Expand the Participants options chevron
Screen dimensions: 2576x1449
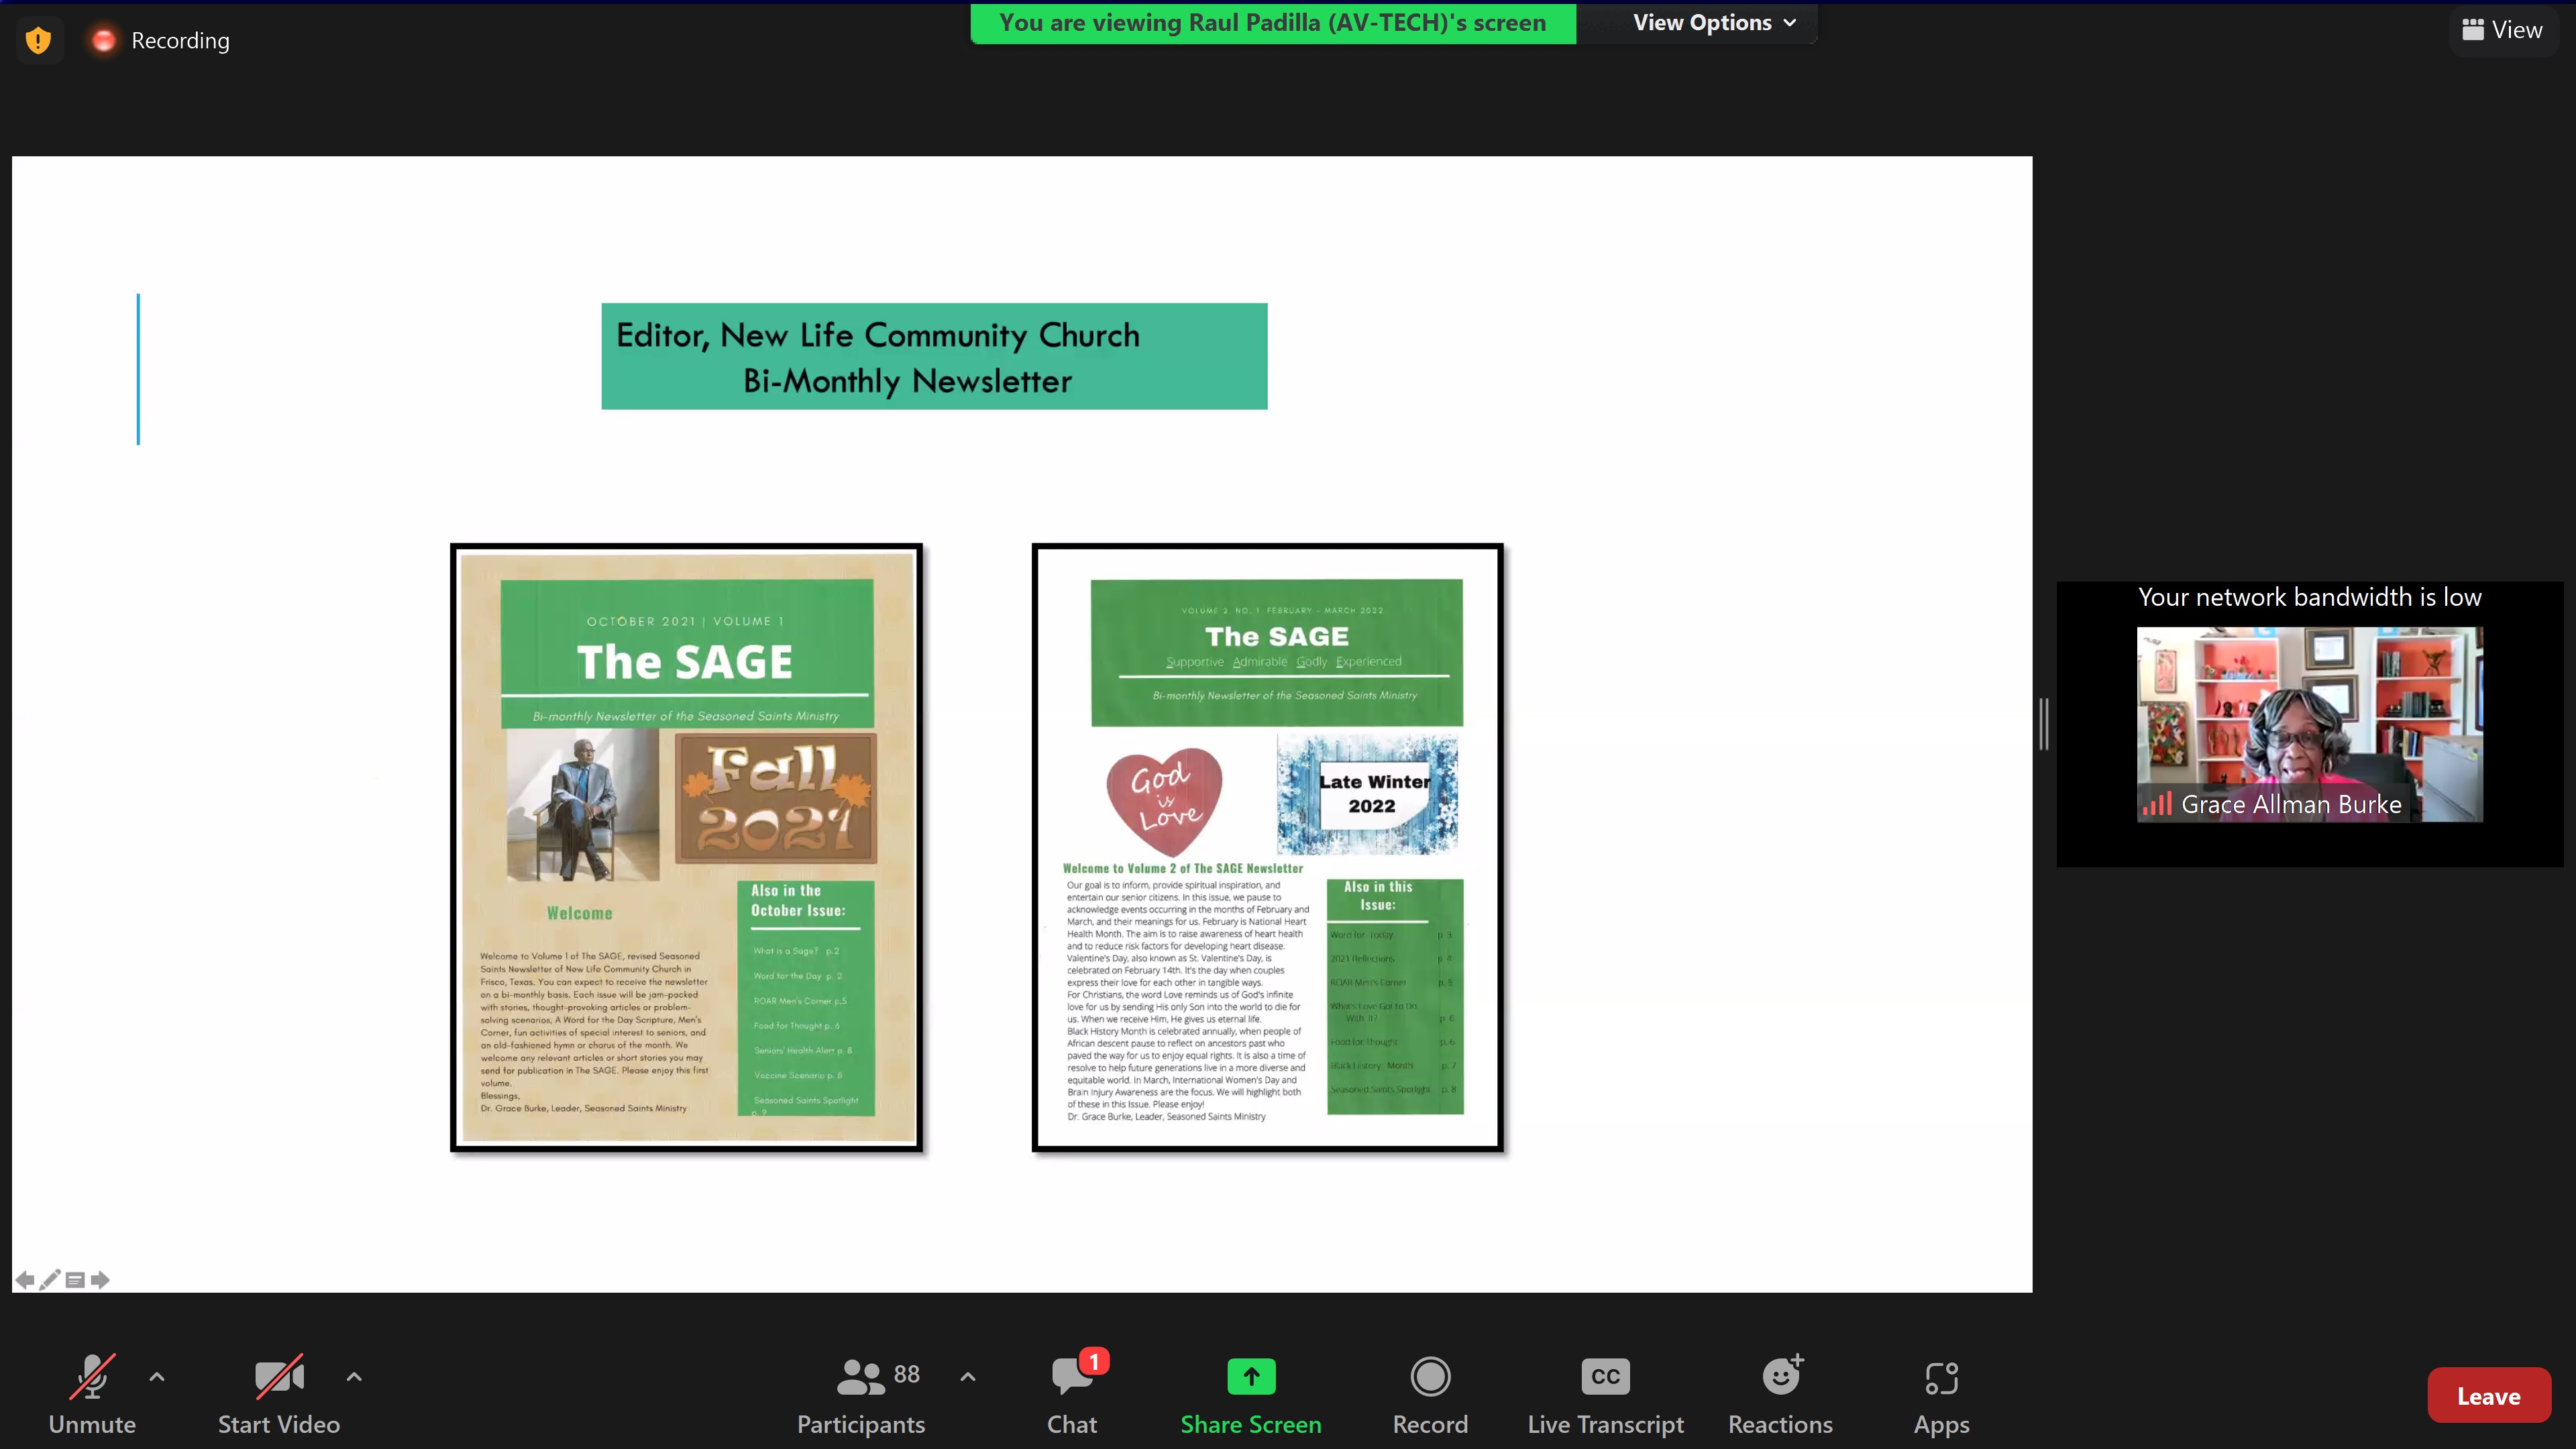click(968, 1376)
